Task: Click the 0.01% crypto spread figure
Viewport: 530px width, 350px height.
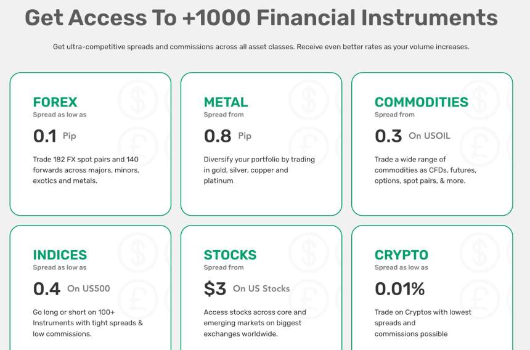Action: (x=399, y=288)
